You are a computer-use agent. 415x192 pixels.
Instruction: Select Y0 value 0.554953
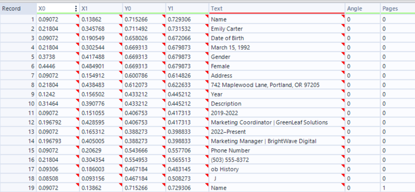[x=144, y=160]
